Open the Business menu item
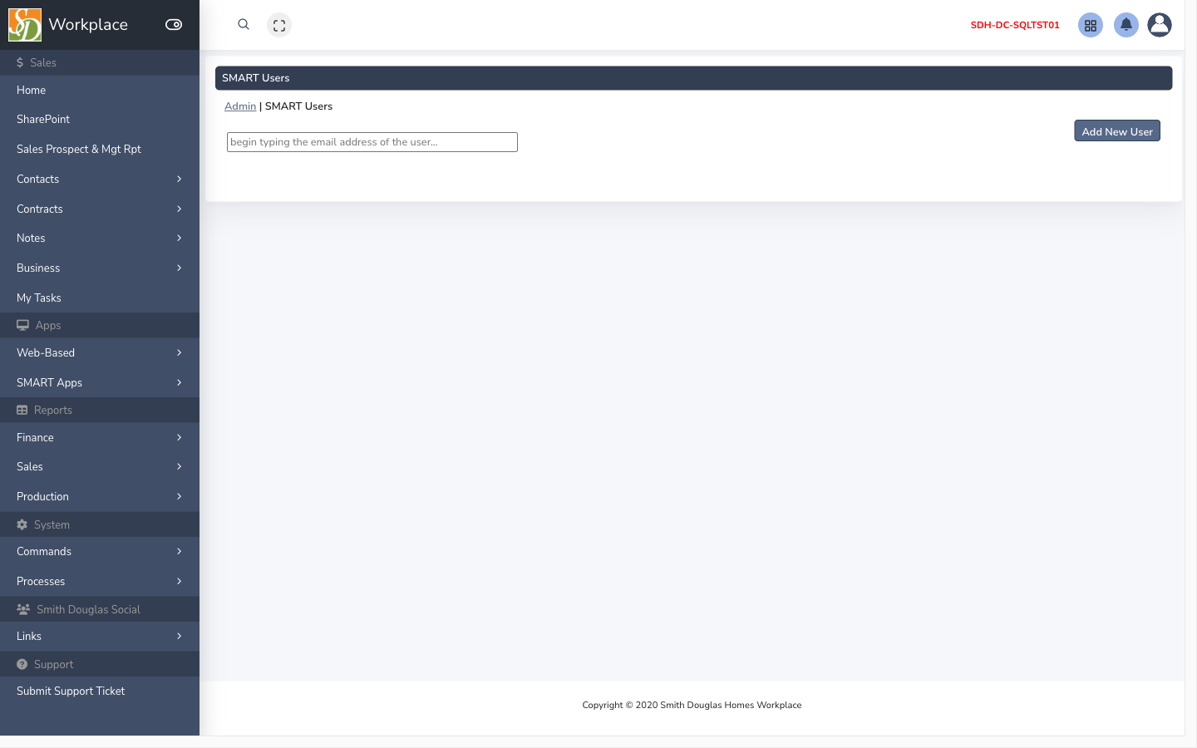Image resolution: width=1197 pixels, height=748 pixels. (x=100, y=268)
